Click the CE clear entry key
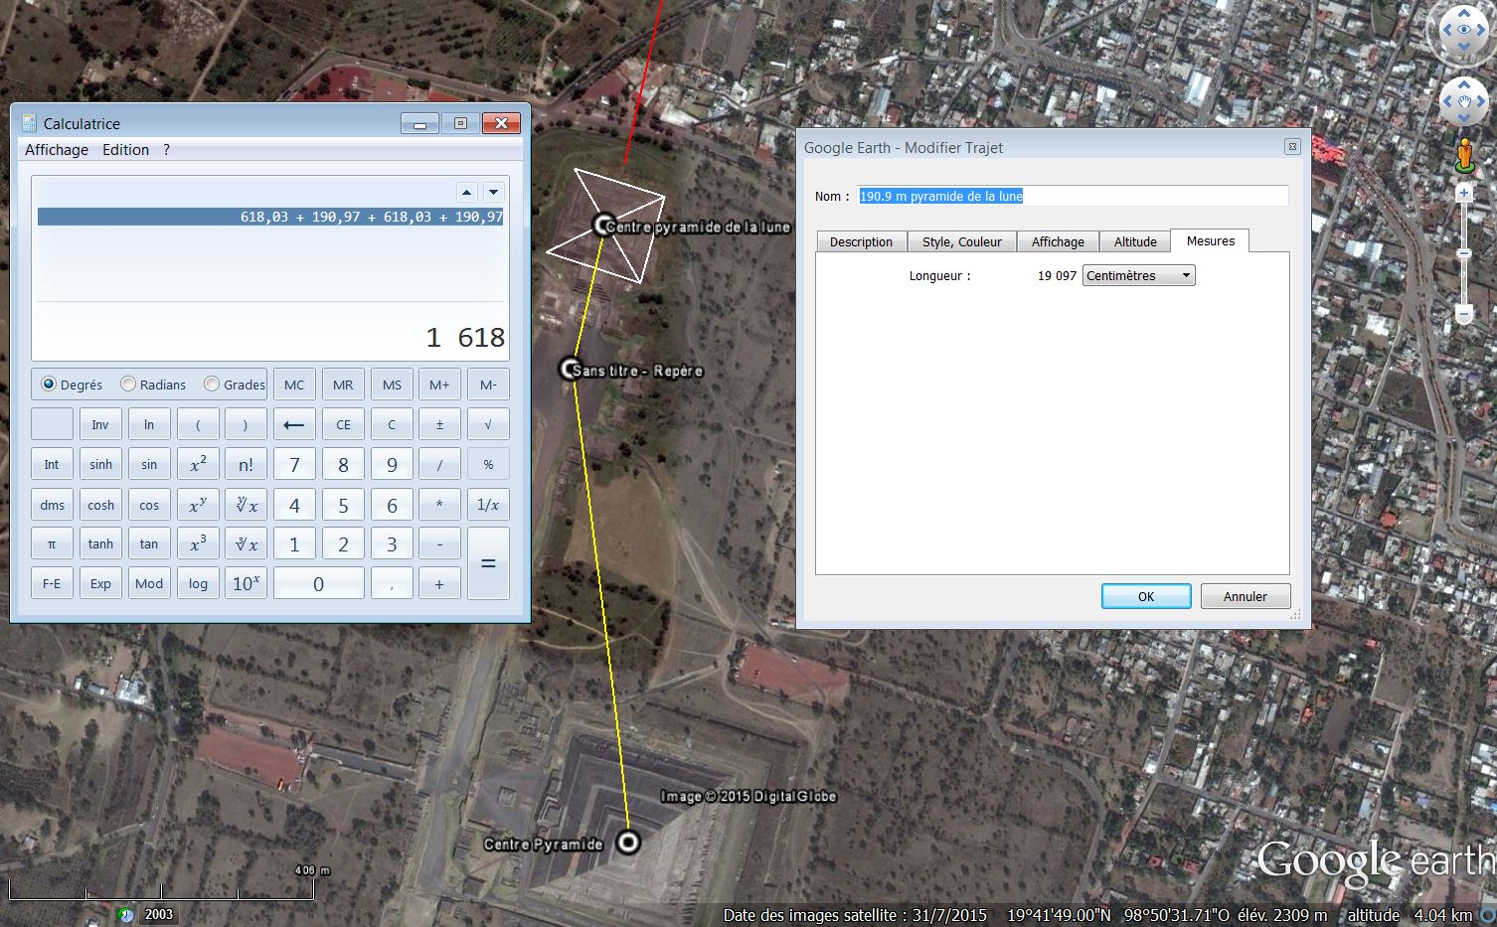The height and width of the screenshot is (927, 1497). (x=343, y=424)
